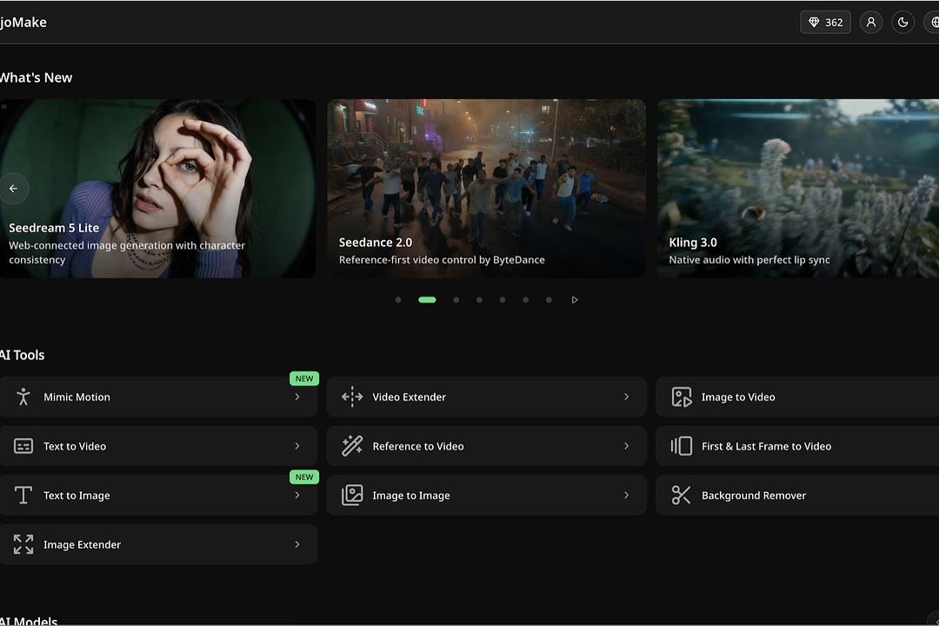Select the third carousel pagination dot
939x626 pixels.
click(x=456, y=299)
